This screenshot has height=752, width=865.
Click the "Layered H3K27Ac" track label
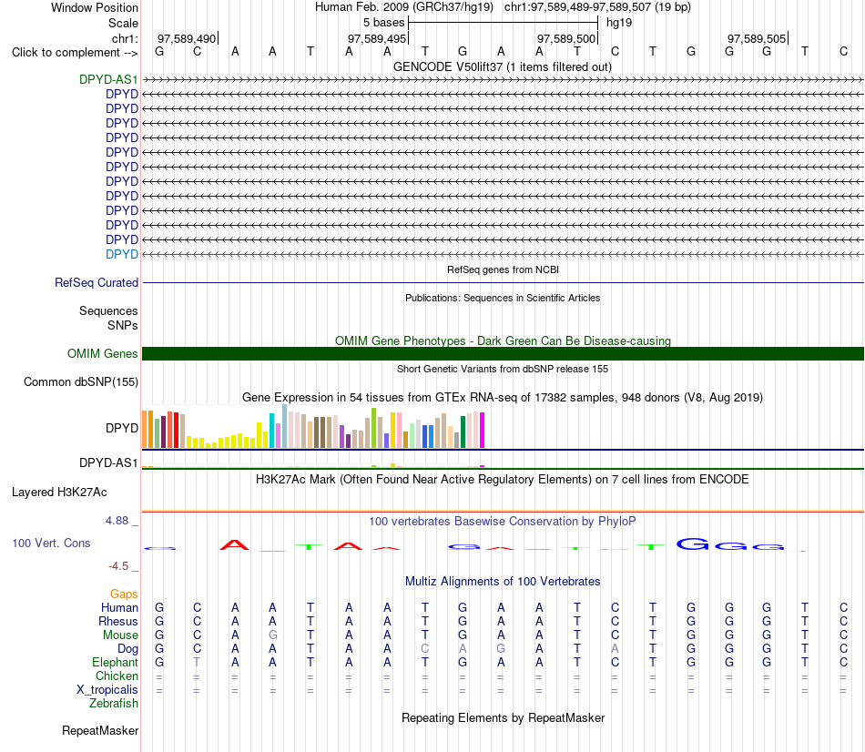(59, 493)
